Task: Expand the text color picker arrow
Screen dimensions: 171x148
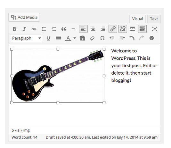Action: pyautogui.click(x=75, y=38)
